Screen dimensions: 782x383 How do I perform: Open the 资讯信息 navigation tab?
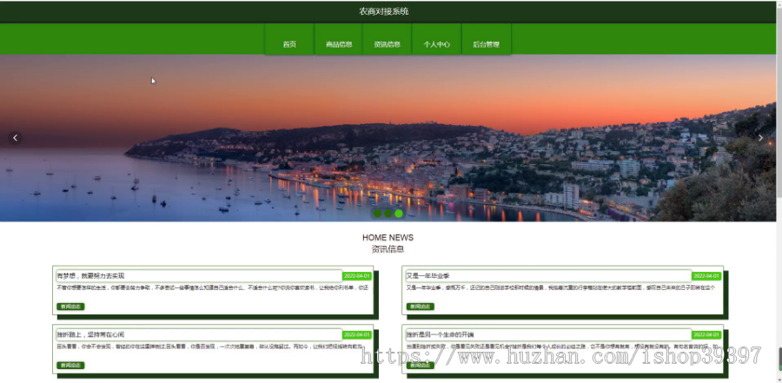click(x=388, y=39)
